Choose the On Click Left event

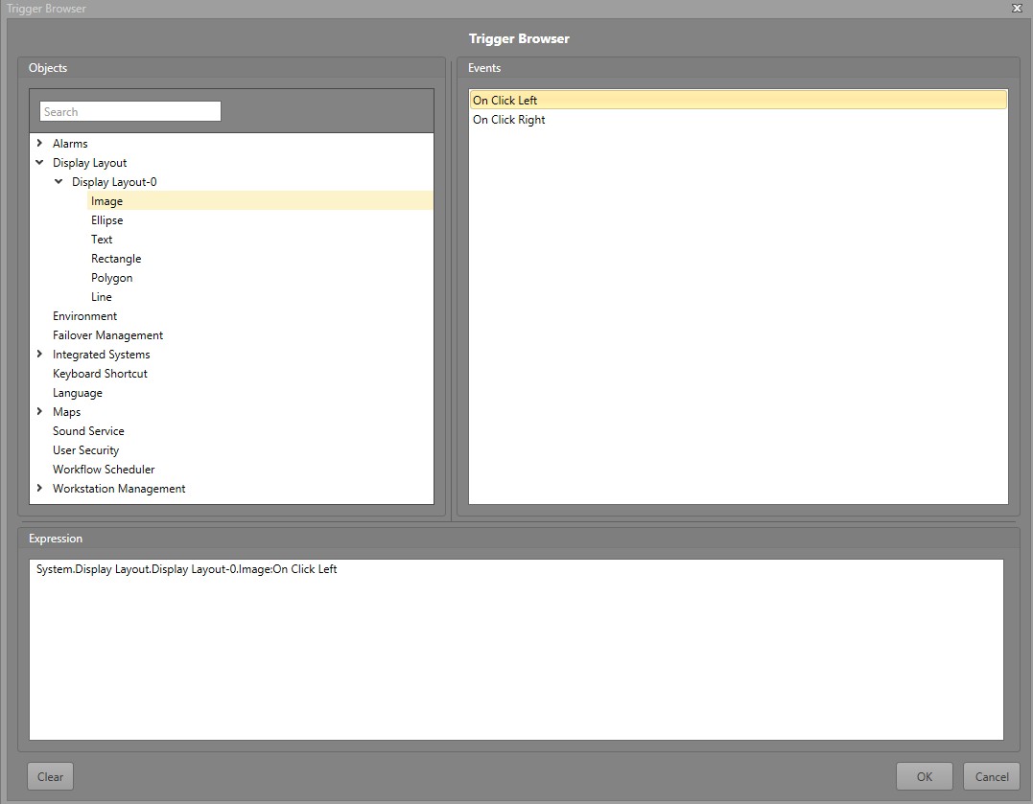tap(505, 101)
